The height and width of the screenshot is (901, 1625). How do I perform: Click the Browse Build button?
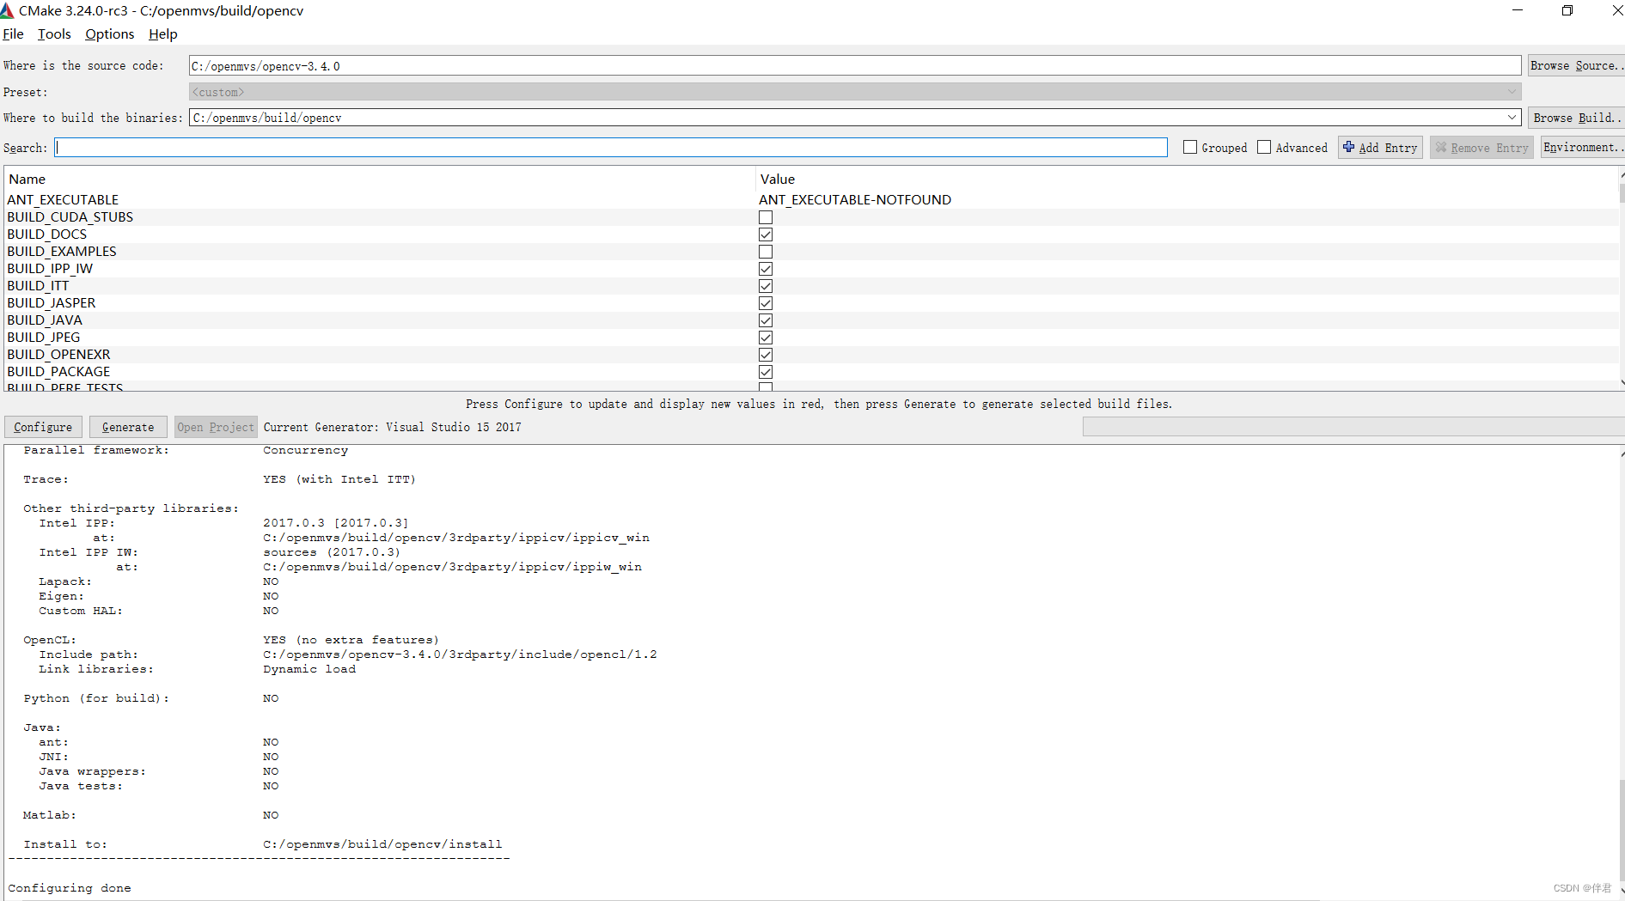pyautogui.click(x=1576, y=118)
